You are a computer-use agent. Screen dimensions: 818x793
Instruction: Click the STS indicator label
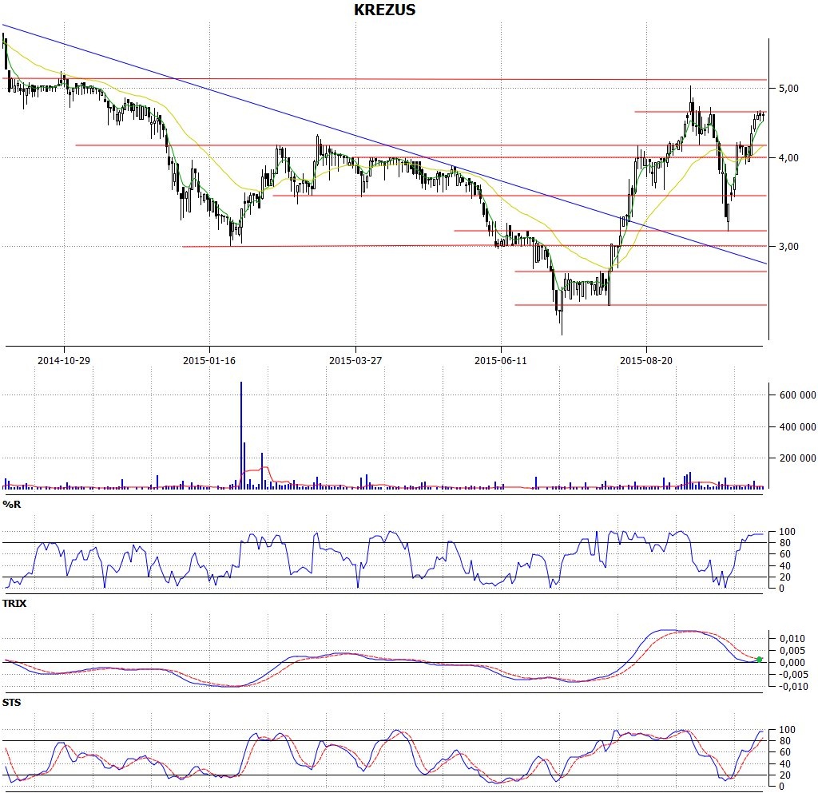[x=11, y=702]
